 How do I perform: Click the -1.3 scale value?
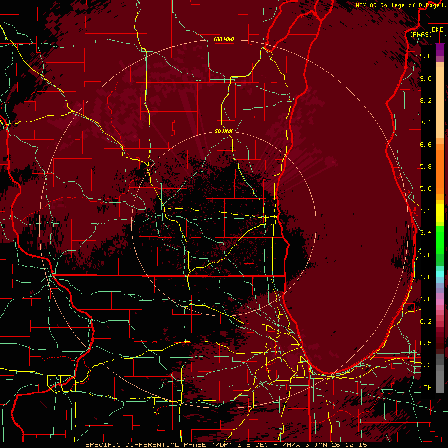(x=424, y=365)
